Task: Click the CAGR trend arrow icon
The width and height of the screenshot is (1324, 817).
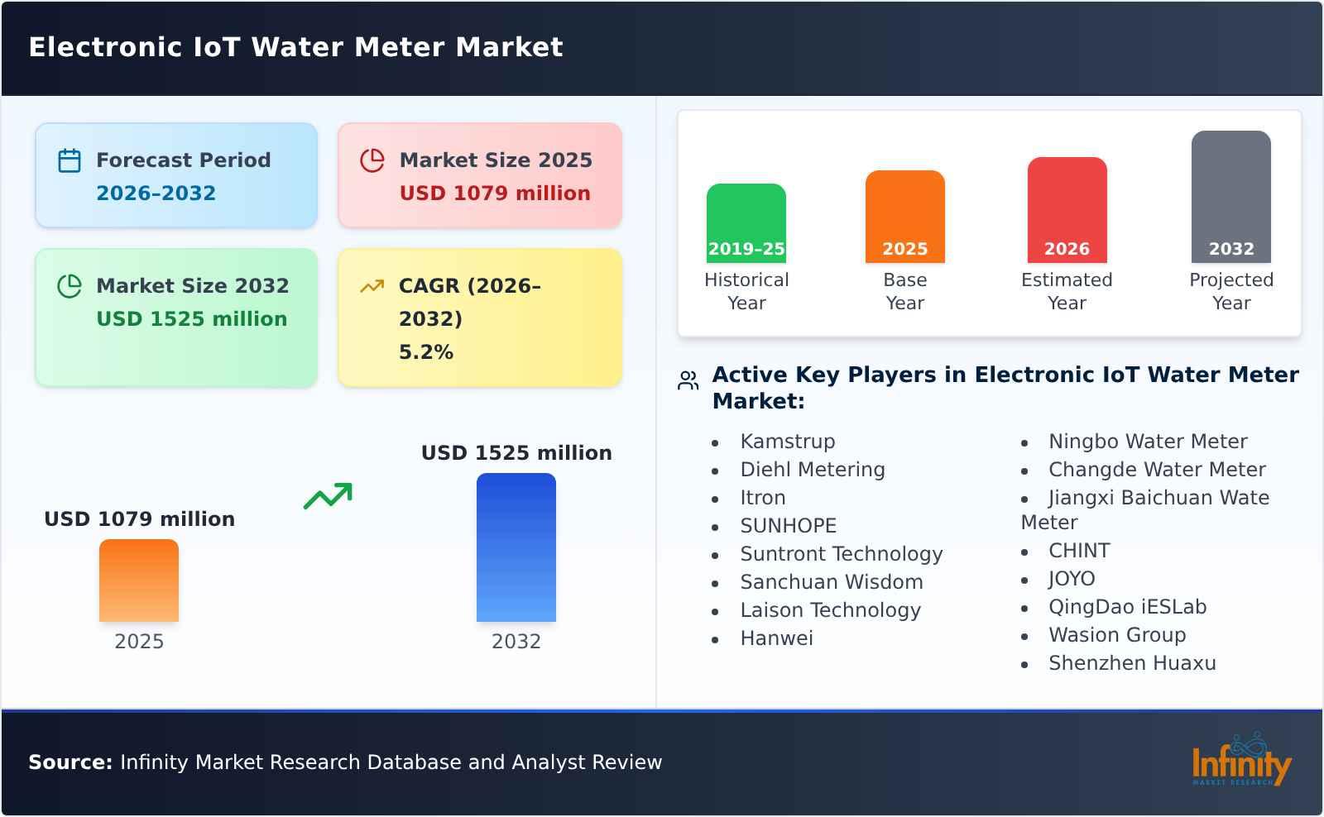Action: [372, 285]
